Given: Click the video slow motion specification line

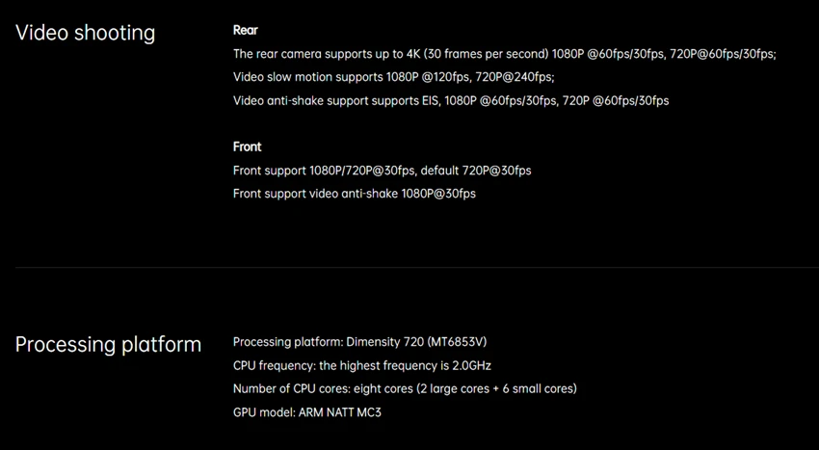Looking at the screenshot, I should tap(393, 77).
